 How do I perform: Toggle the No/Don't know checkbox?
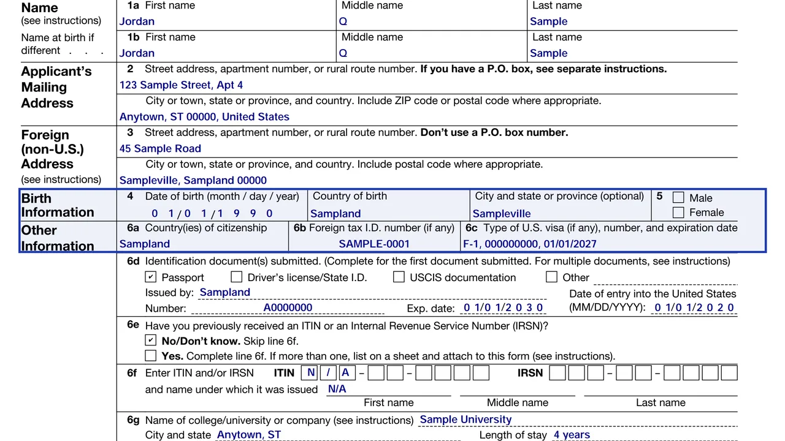click(x=151, y=340)
